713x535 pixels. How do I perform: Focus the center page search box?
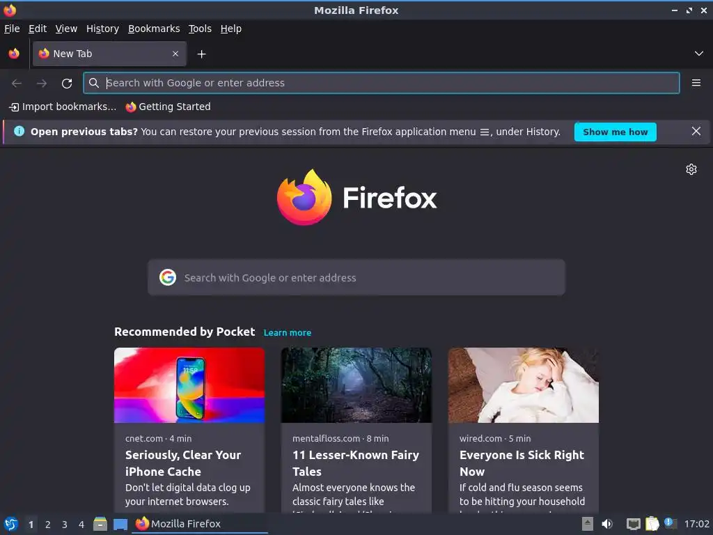[356, 277]
